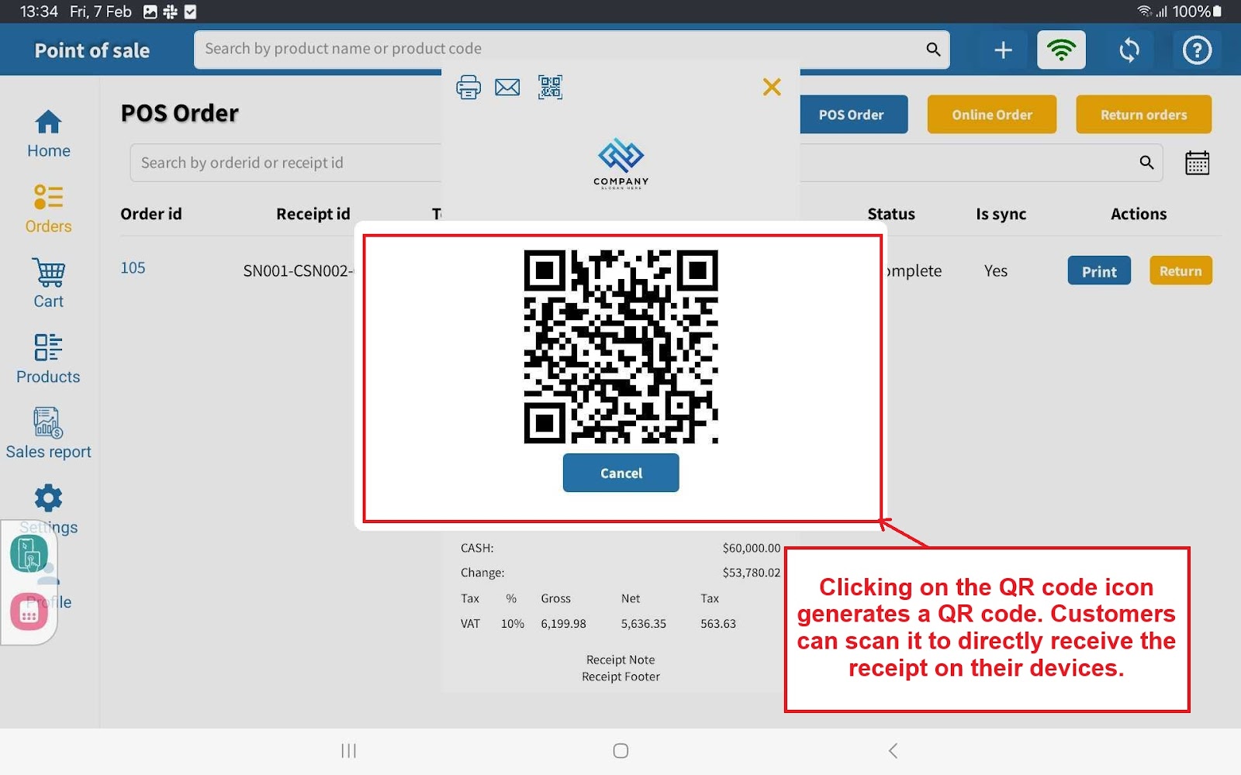Open the Sales report section

tap(48, 434)
